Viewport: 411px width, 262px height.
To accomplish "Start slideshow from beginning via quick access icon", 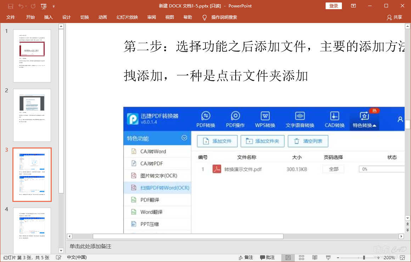I will 44,6.
